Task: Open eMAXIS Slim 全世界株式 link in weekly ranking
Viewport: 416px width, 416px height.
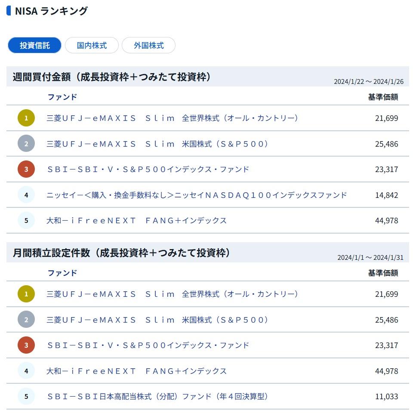Action: pos(172,118)
